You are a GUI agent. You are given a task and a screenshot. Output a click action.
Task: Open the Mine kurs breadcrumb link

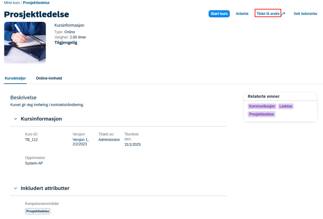pos(12,3)
